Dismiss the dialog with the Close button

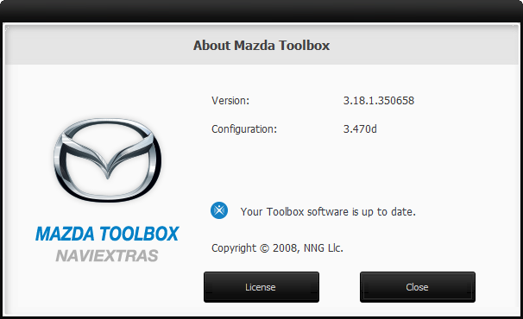tap(417, 287)
